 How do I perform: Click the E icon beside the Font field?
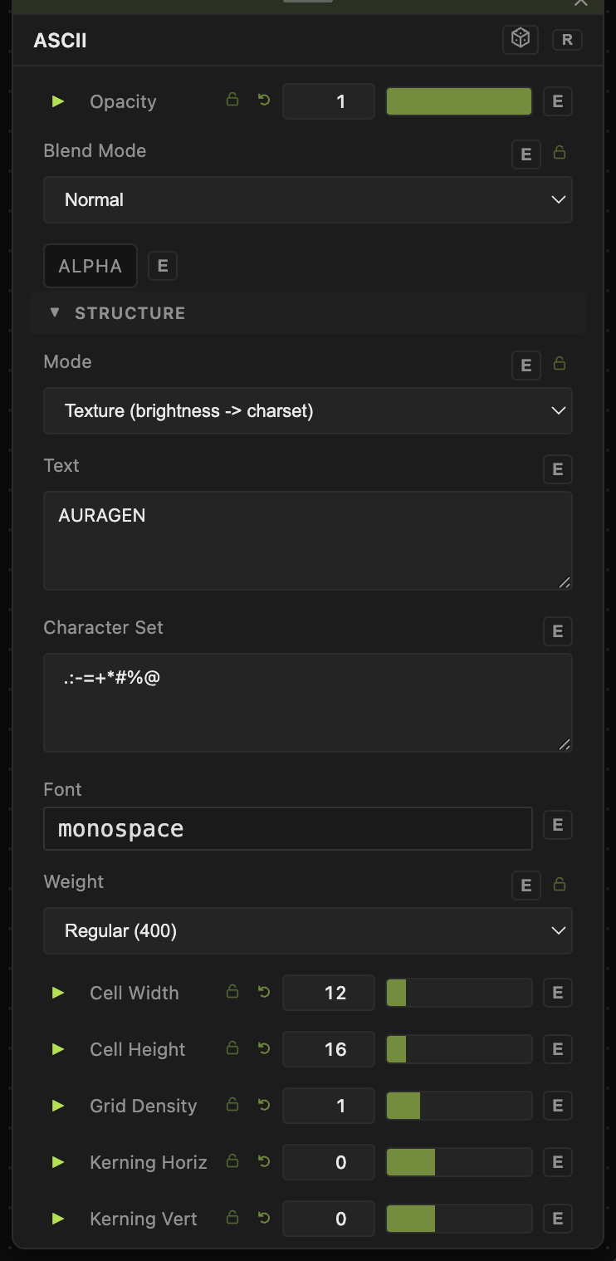[558, 825]
